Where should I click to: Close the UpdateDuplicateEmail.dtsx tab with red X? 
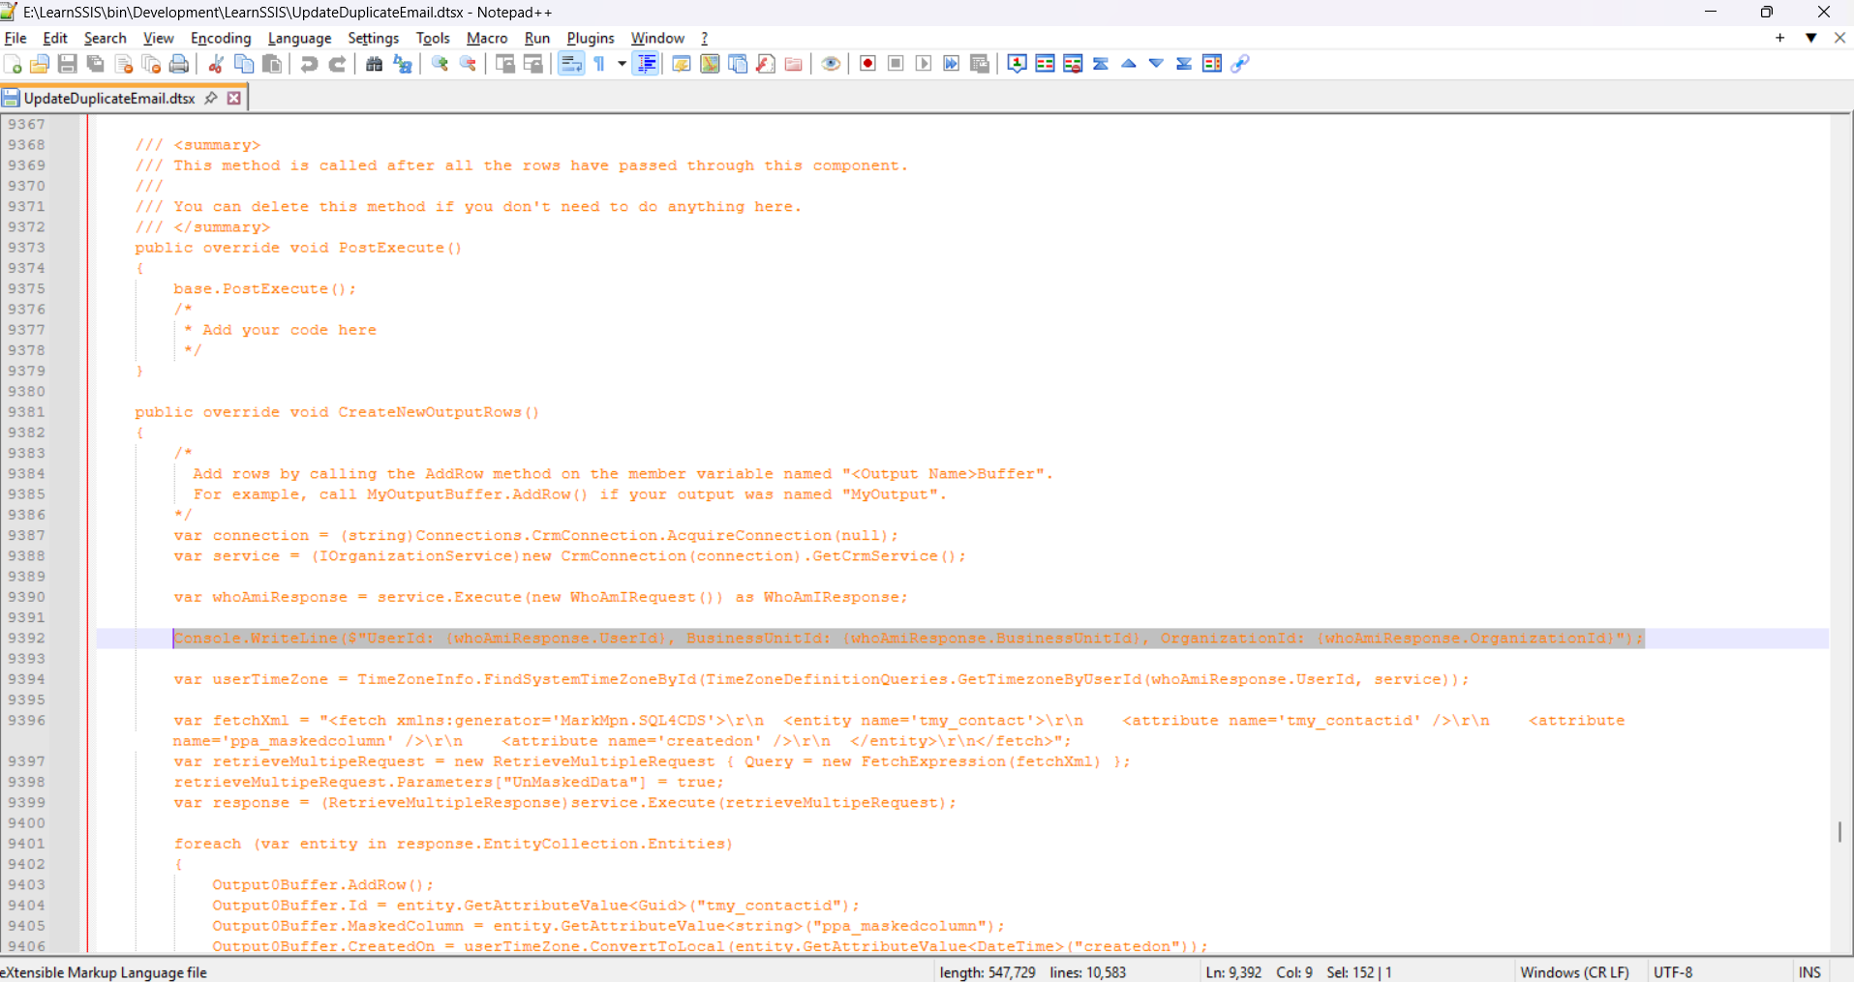(x=234, y=98)
